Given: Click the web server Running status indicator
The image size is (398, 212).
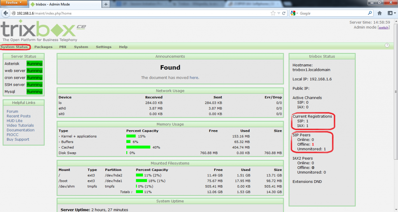Looking at the screenshot, I should click(35, 71).
